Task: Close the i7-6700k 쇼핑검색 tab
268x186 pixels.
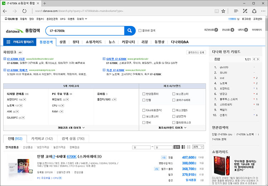Action: tap(38, 3)
